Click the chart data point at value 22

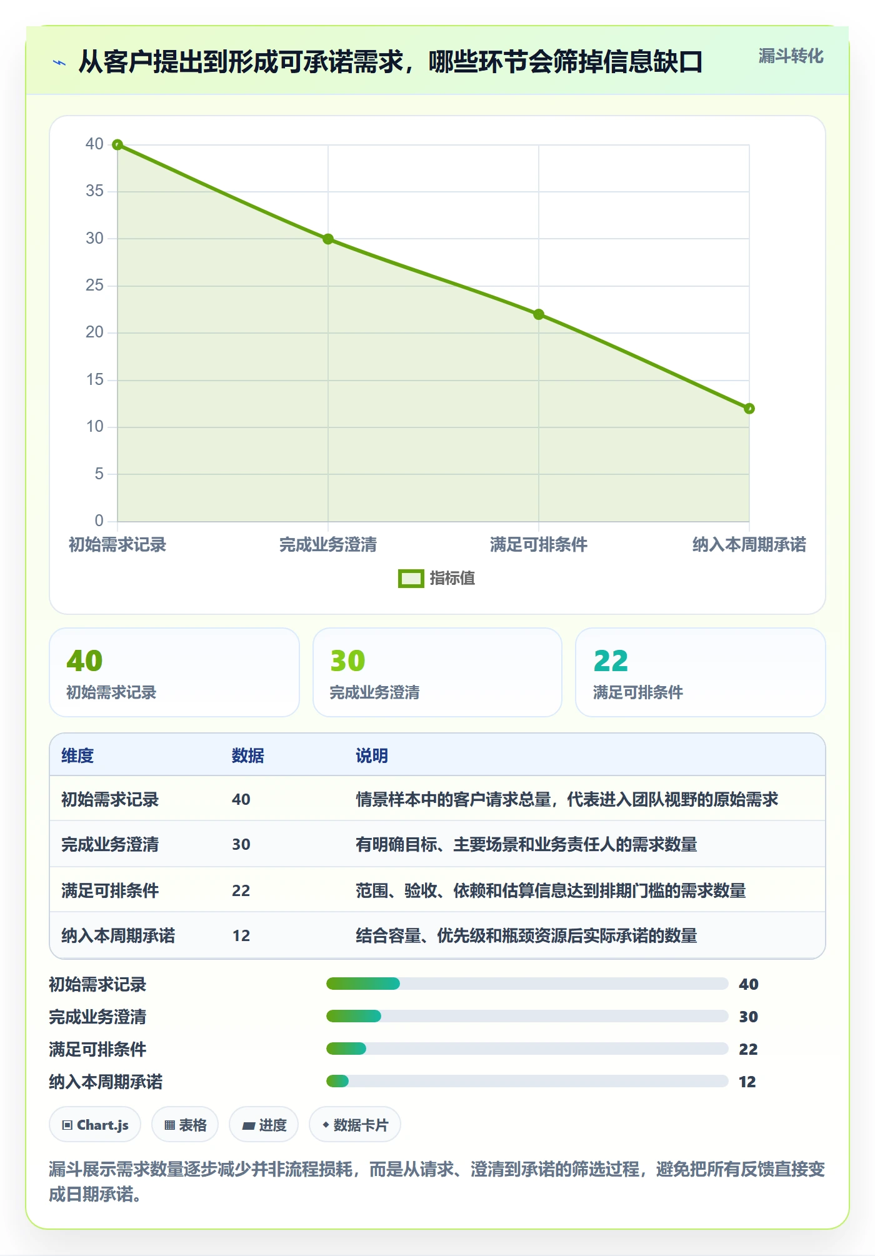pyautogui.click(x=539, y=314)
